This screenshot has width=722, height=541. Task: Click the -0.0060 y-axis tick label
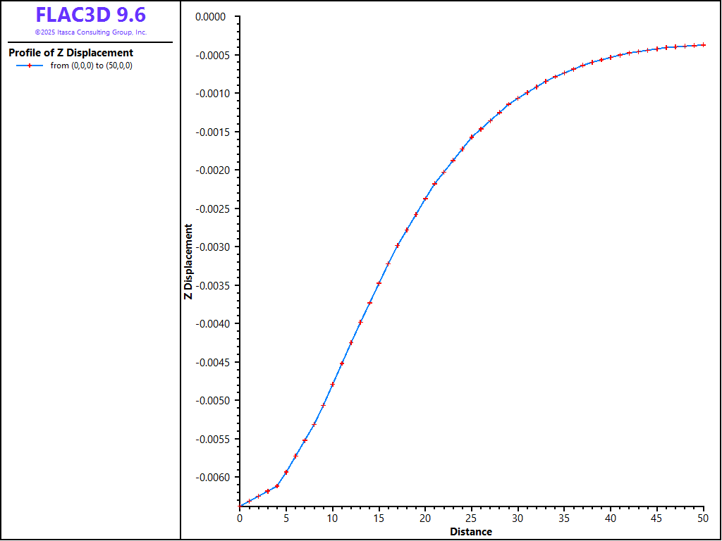pyautogui.click(x=215, y=478)
